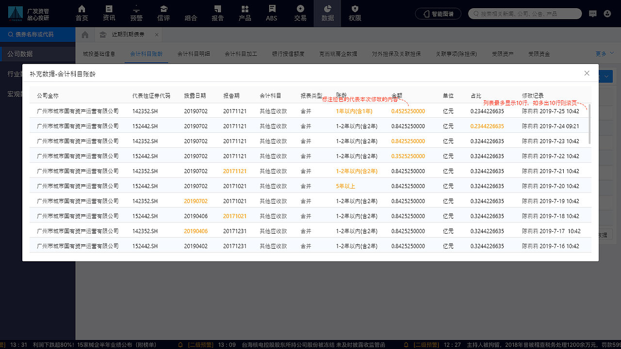Select the 数据 navigation item
Viewport: 621px width, 349px height.
(x=327, y=13)
